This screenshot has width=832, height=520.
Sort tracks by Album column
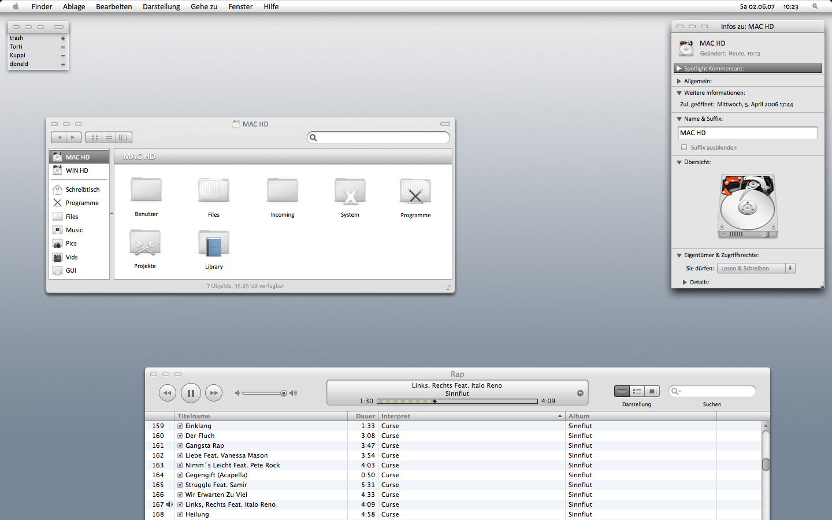(x=641, y=416)
